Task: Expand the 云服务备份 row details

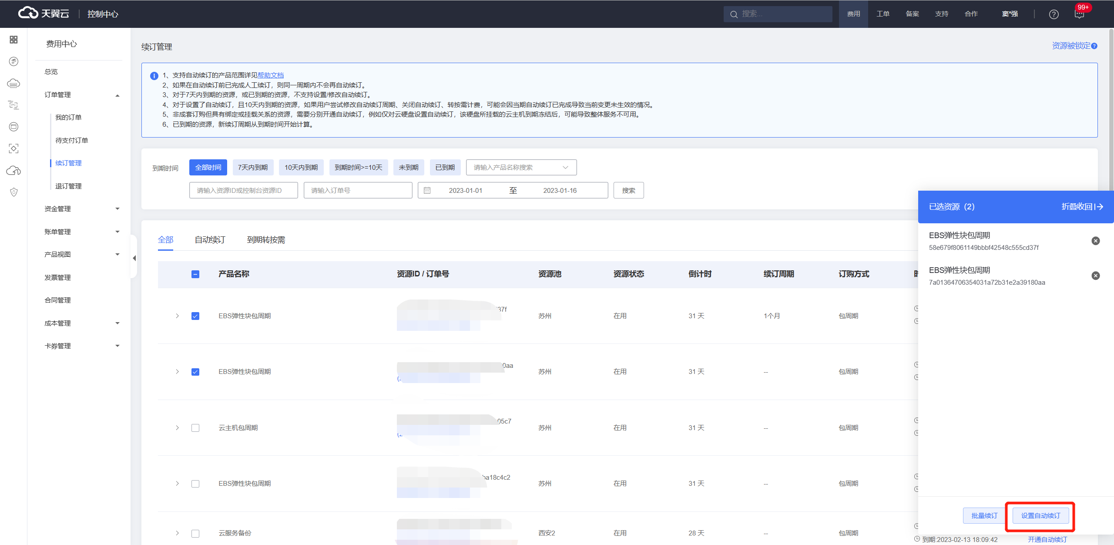Action: coord(177,533)
